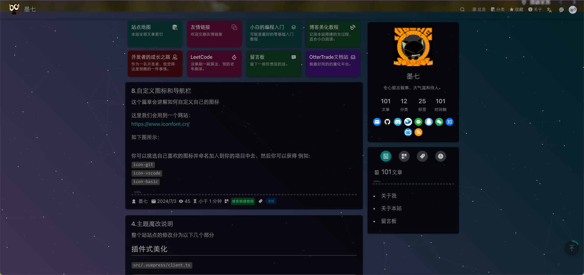Click the WeChat contact icon
The width and height of the screenshot is (584, 275).
coord(439,122)
